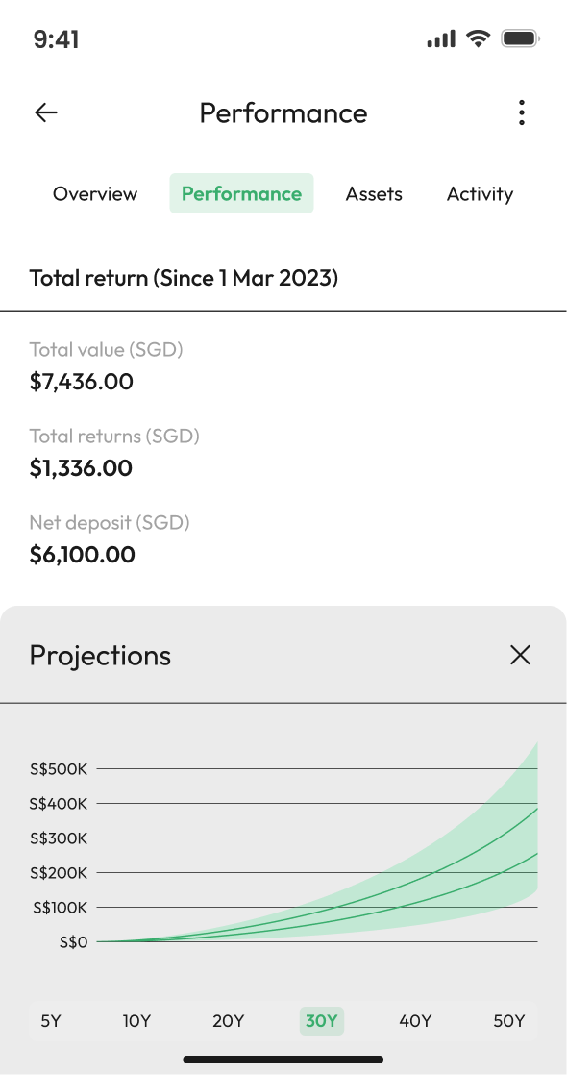Tap the back arrow icon
The image size is (567, 1075).
coord(46,112)
